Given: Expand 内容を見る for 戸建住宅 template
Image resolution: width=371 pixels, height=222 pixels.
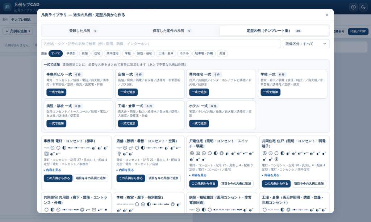Looking at the screenshot, I should [197, 175].
